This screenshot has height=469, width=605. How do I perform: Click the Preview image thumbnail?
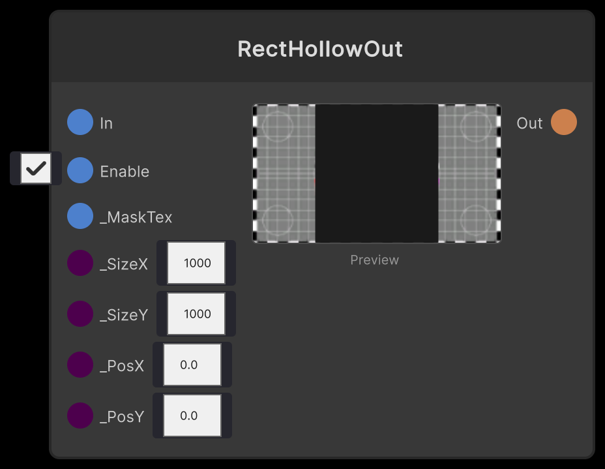click(x=377, y=173)
